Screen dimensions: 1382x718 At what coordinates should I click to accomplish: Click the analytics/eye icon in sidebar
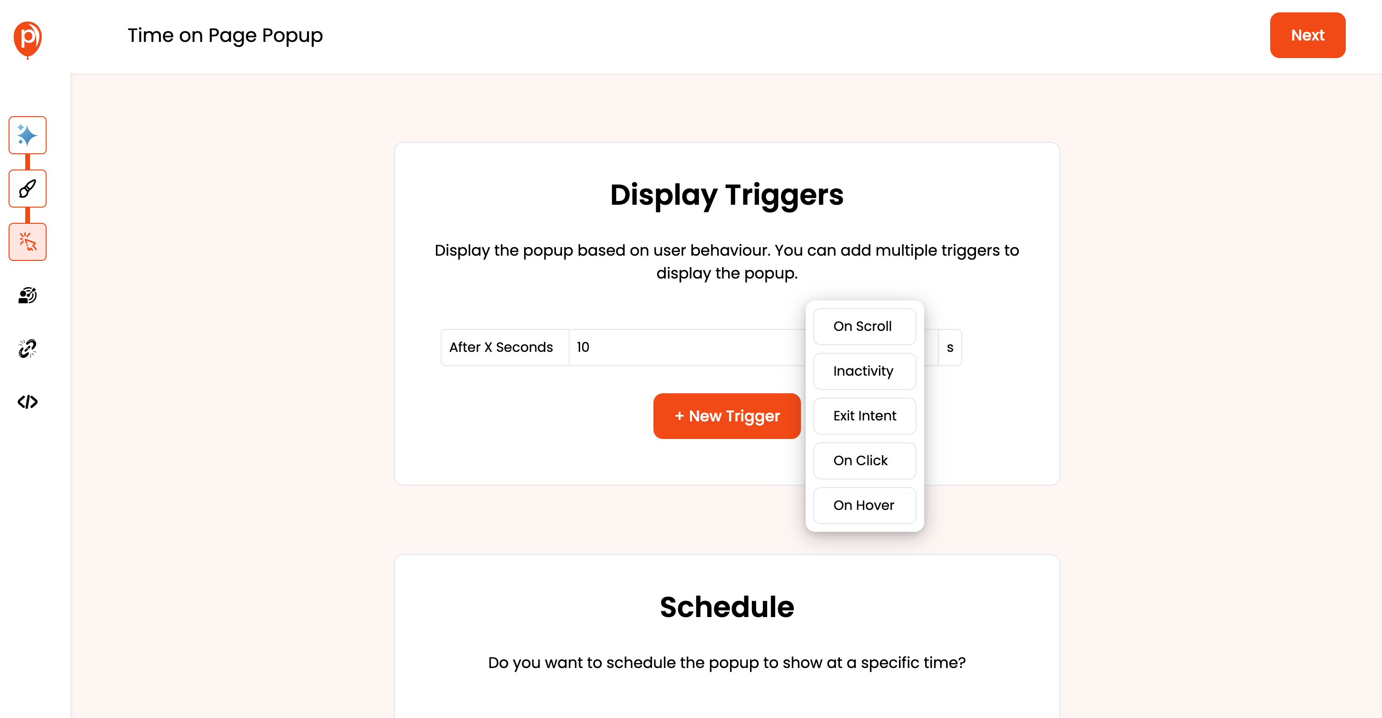click(x=28, y=295)
